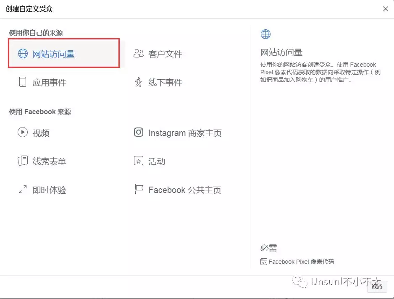Viewport: 394px width, 299px height.
Task: Click the Facebook Pixel 像素代码 requirement text
Action: [301, 262]
